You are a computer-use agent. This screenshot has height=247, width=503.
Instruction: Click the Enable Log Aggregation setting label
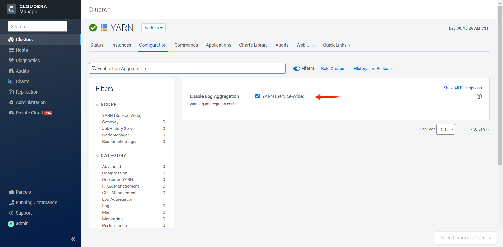point(215,96)
